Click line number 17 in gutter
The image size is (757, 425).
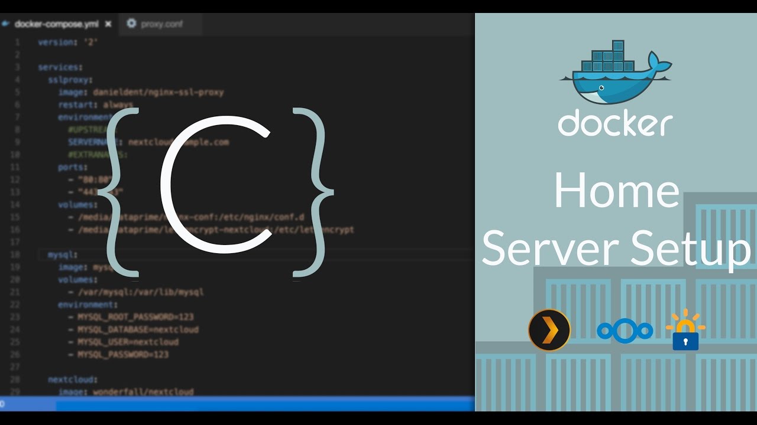(x=15, y=242)
